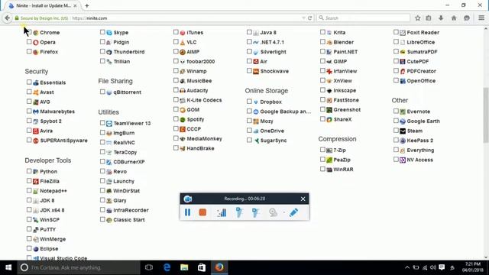489x275 pixels.
Task: Open Microsoft Store from taskbar
Action: [202, 267]
